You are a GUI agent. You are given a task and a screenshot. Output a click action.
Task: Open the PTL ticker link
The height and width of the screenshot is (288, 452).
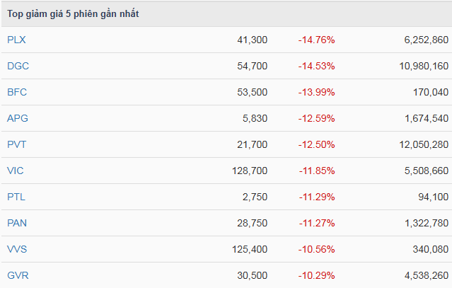pos(16,197)
